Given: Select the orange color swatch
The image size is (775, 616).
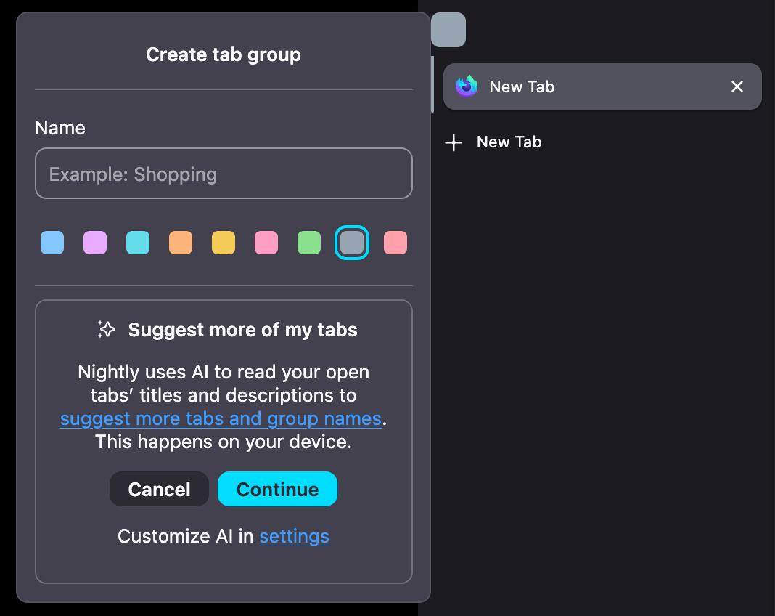Looking at the screenshot, I should pyautogui.click(x=181, y=243).
